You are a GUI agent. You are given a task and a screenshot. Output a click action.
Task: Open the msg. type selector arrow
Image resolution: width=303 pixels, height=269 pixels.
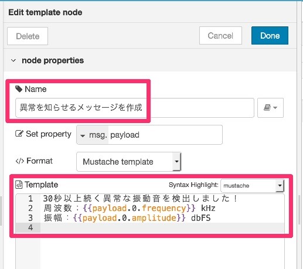pyautogui.click(x=83, y=135)
